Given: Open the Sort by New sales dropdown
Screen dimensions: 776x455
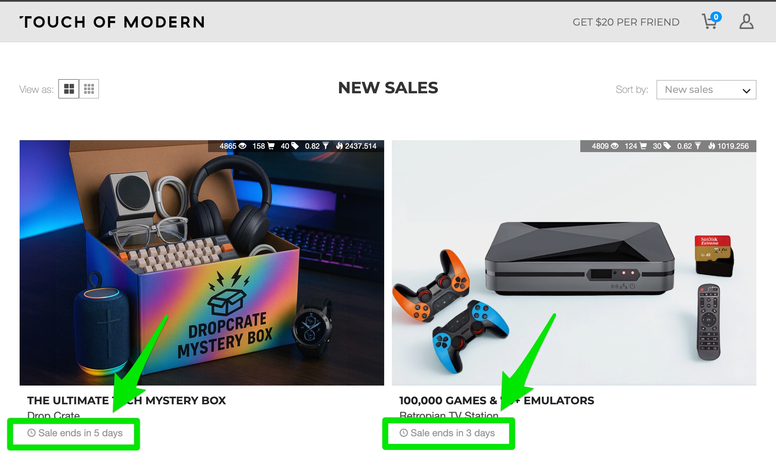Looking at the screenshot, I should coord(706,89).
